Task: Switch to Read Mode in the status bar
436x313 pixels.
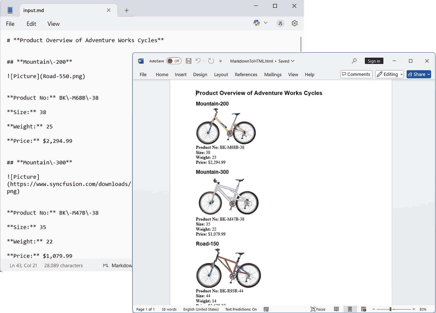Action: pyautogui.click(x=336, y=309)
